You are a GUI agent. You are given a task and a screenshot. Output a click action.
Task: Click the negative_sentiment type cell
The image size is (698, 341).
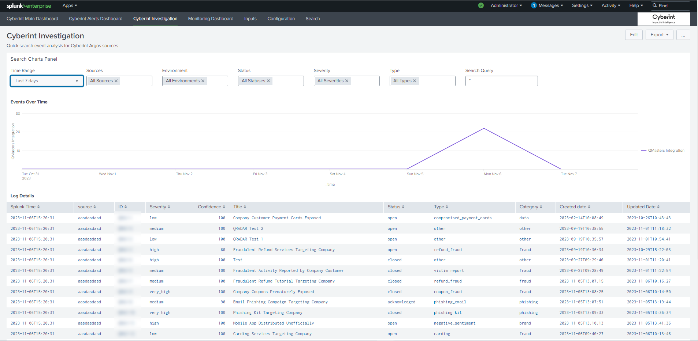click(454, 323)
